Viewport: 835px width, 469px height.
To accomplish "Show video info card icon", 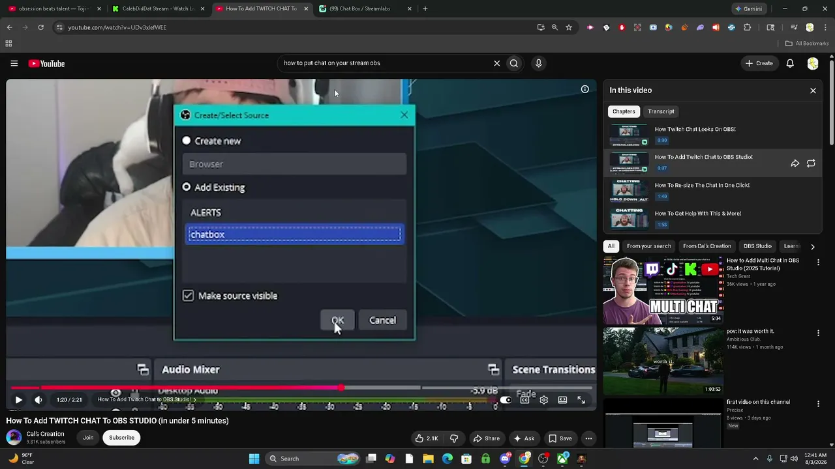I will click(x=585, y=89).
